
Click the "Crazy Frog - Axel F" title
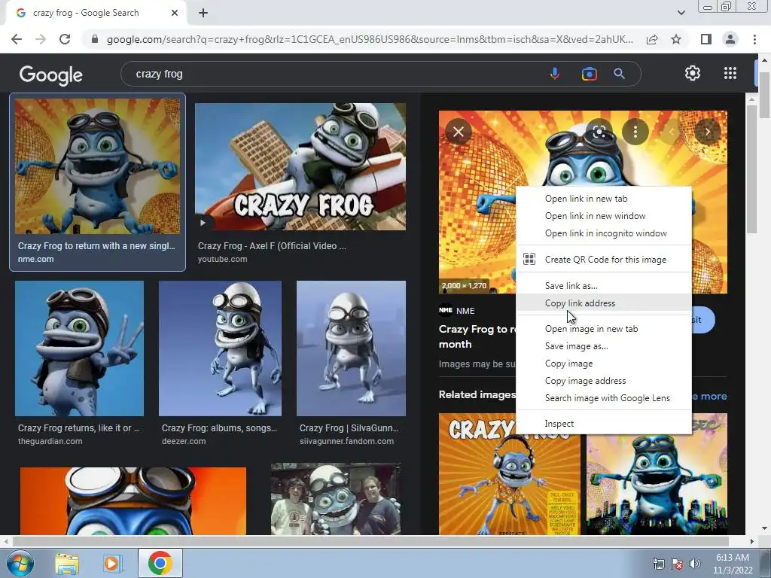pyautogui.click(x=272, y=246)
